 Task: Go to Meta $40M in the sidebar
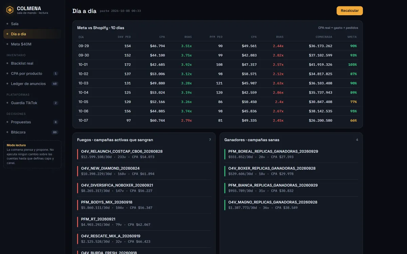click(x=32, y=44)
